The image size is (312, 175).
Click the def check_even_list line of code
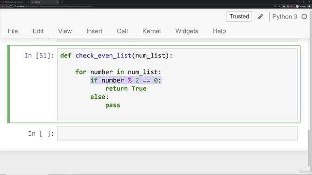(x=116, y=56)
